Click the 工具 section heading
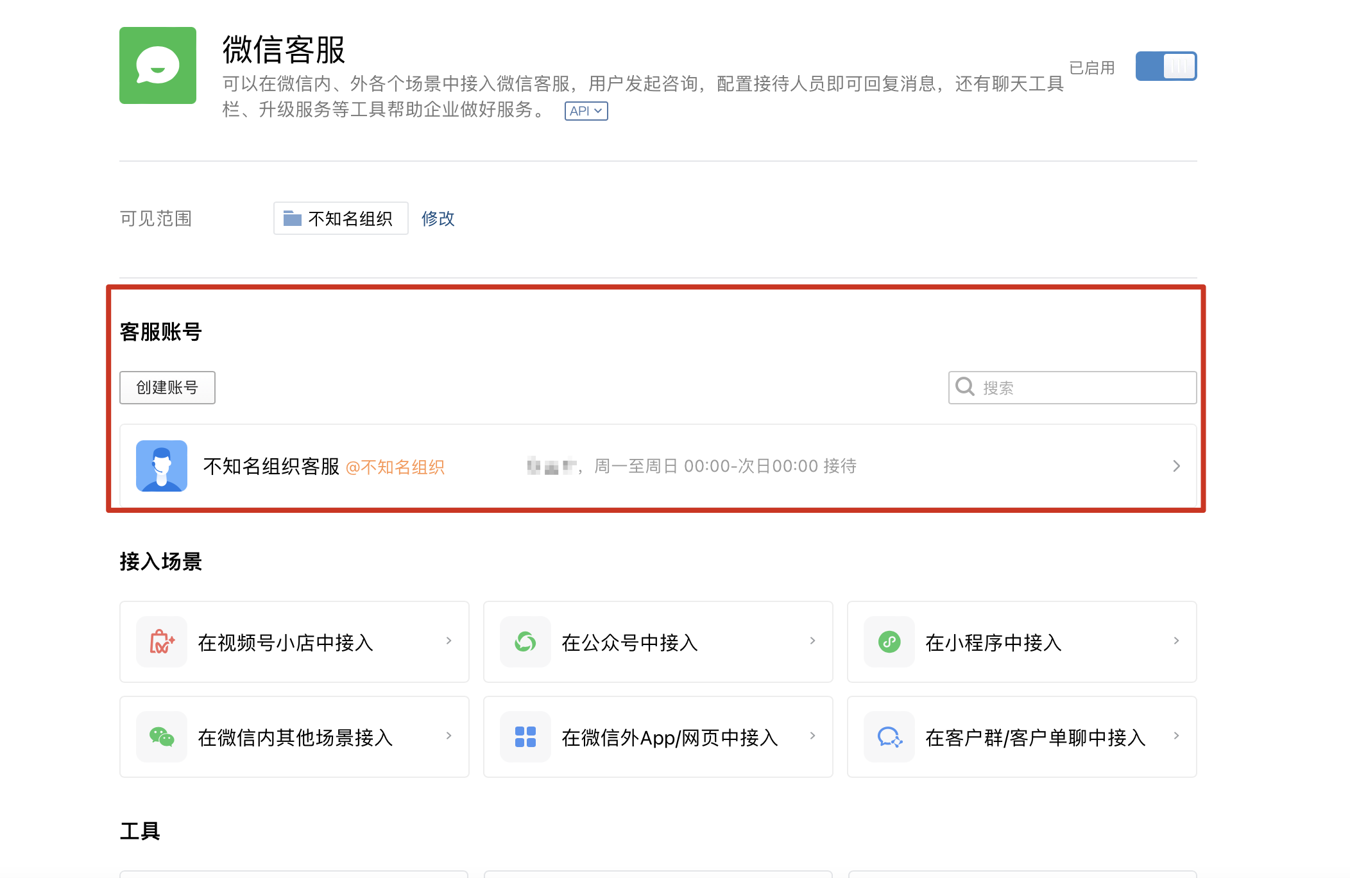The width and height of the screenshot is (1350, 878). (x=140, y=831)
